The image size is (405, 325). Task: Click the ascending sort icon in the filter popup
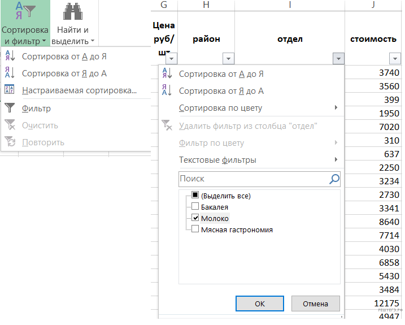pyautogui.click(x=167, y=74)
